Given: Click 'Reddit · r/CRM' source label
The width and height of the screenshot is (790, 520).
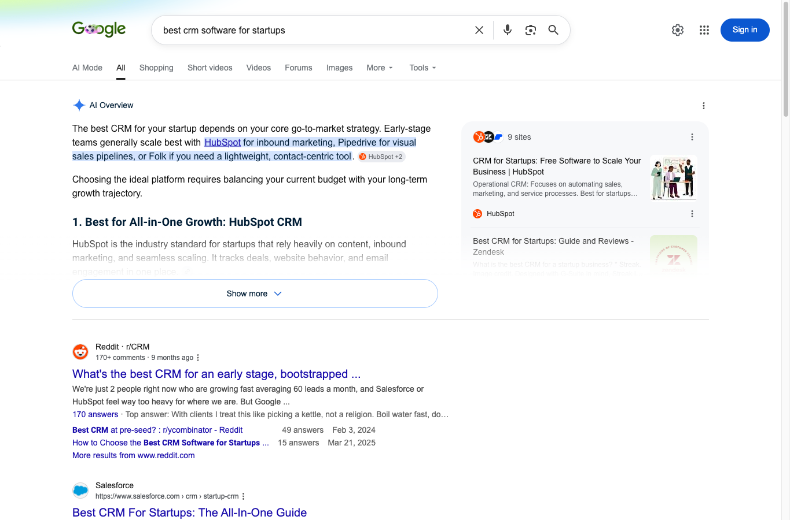Looking at the screenshot, I should tap(123, 347).
